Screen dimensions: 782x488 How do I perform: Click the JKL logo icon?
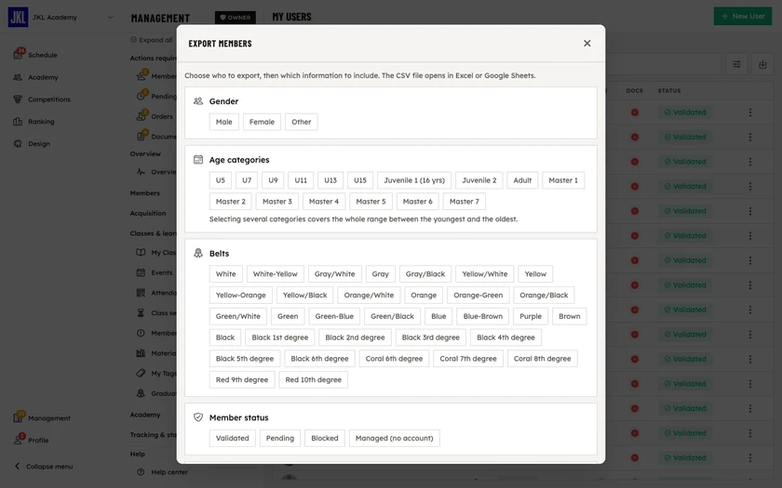click(18, 17)
